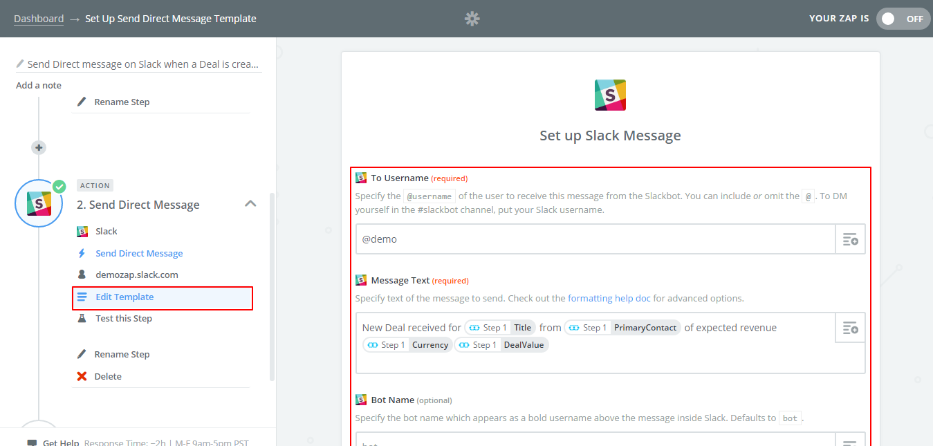The height and width of the screenshot is (446, 933).
Task: Click the 2. Send Direct Message step heading
Action: (138, 205)
